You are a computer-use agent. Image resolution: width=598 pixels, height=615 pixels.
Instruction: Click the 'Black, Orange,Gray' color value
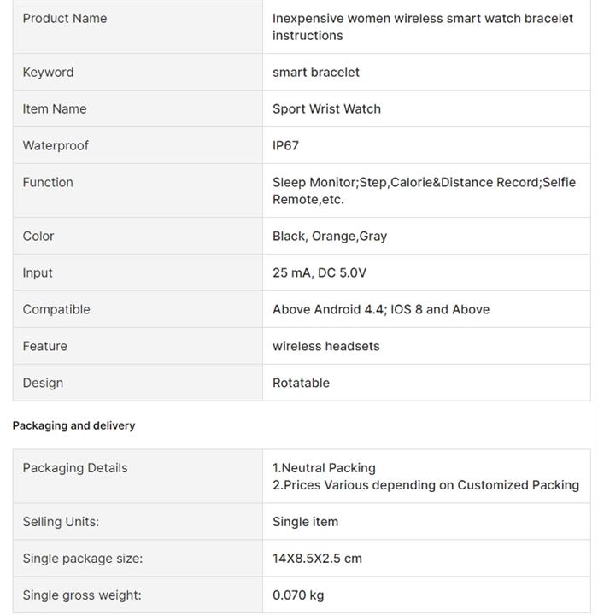330,236
